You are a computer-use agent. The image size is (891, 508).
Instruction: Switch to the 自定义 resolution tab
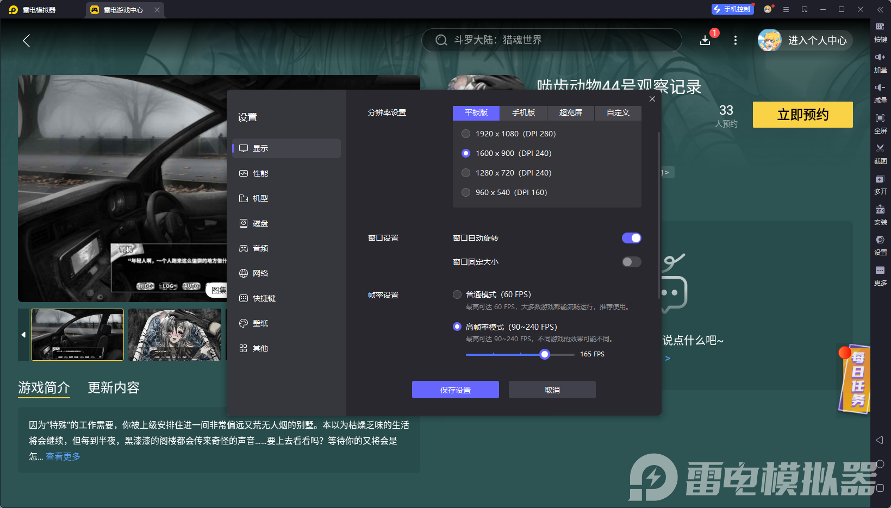618,113
